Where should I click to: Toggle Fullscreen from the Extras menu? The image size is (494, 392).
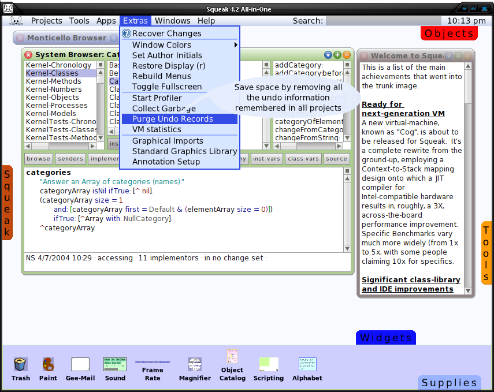pyautogui.click(x=167, y=87)
